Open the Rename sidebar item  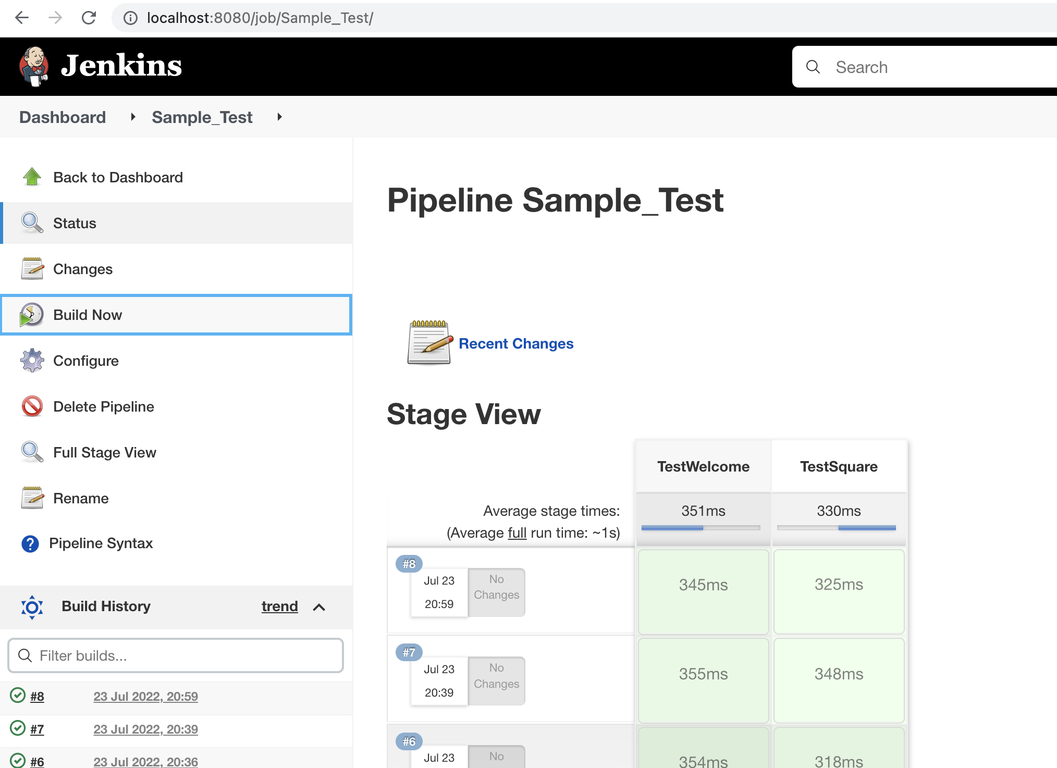coord(81,498)
